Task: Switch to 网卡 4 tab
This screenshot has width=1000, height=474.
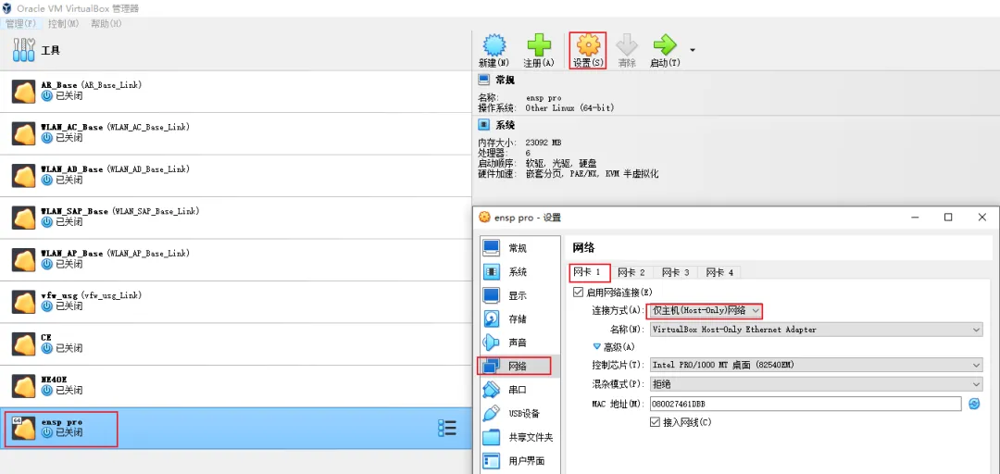Action: tap(719, 272)
